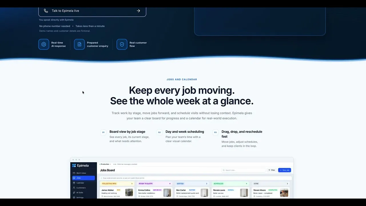Click the phone icon in Talk to Epimela live
Viewport: 366px width, 206px height.
[x=46, y=11]
